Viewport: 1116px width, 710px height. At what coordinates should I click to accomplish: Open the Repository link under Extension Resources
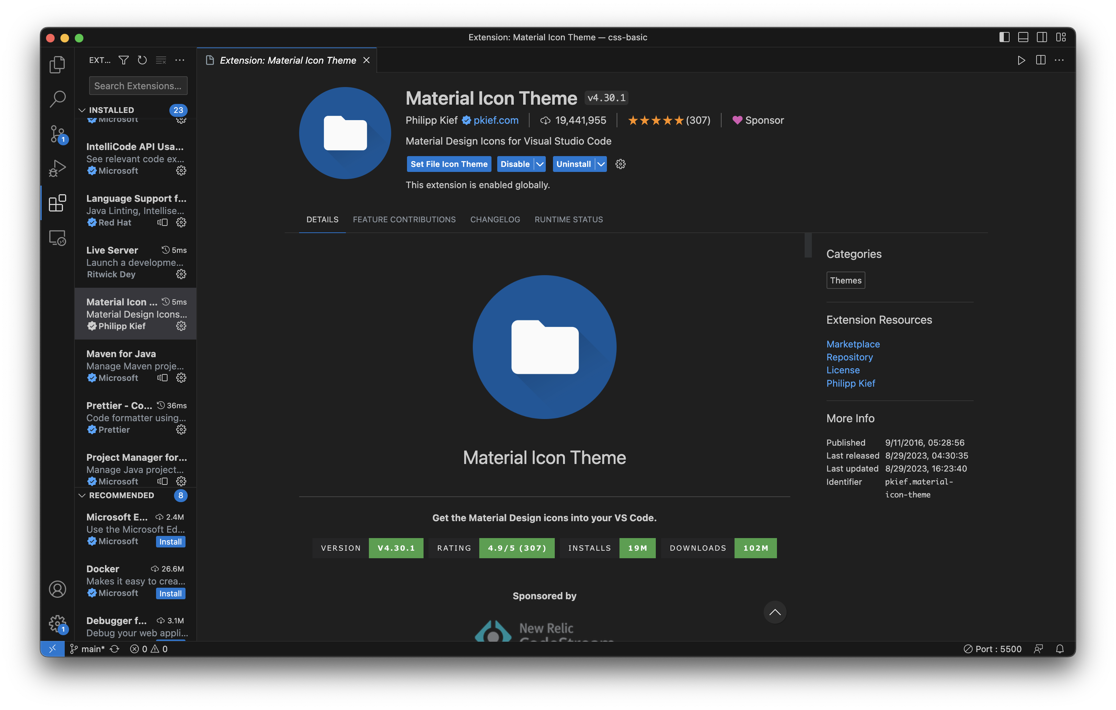coord(850,357)
